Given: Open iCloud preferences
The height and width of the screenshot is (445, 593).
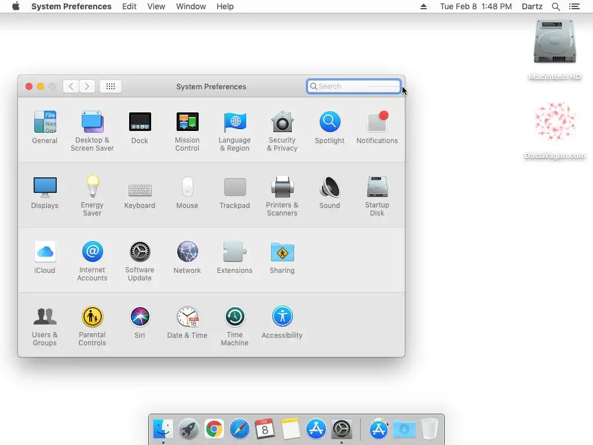Looking at the screenshot, I should pyautogui.click(x=45, y=257).
